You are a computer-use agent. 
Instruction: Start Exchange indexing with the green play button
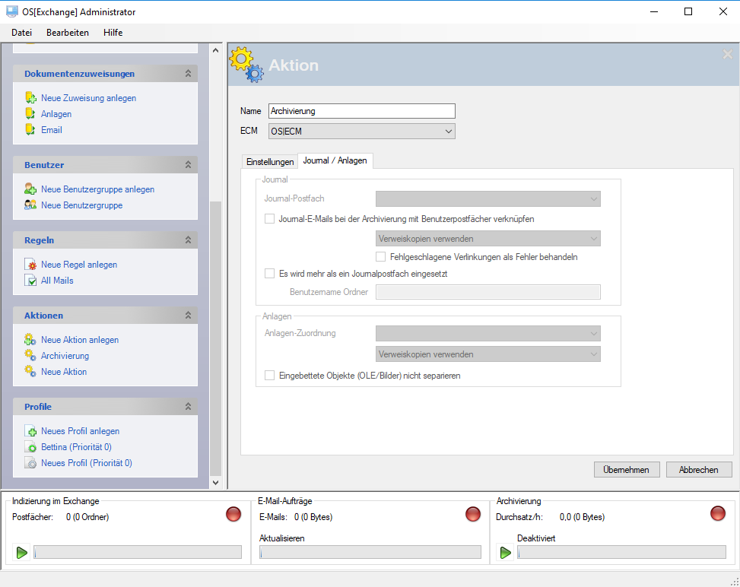[x=22, y=553]
